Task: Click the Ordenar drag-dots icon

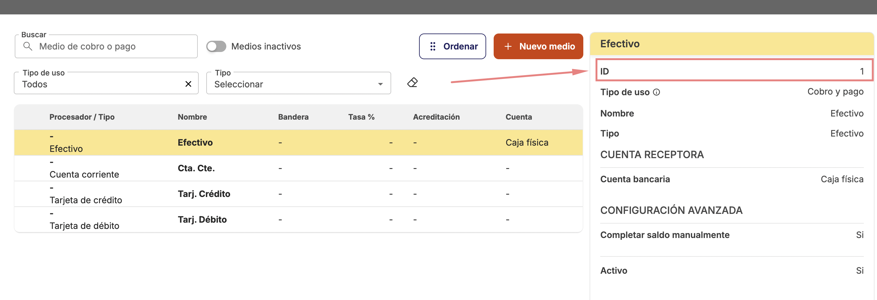Action: coord(433,46)
